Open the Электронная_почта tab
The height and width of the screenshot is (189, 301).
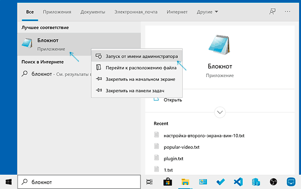tap(136, 12)
